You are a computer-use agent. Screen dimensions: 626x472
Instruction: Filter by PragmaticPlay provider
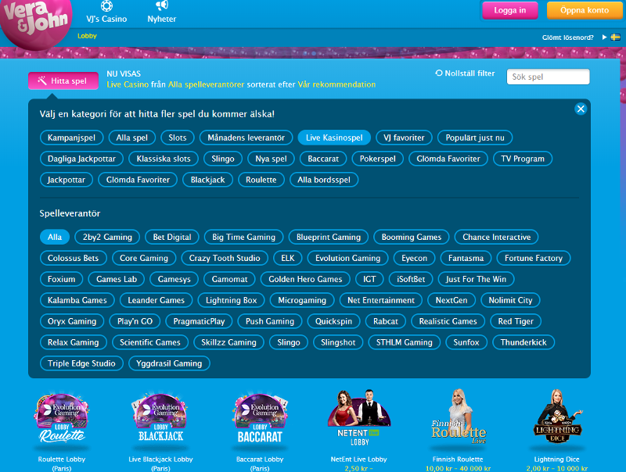199,321
